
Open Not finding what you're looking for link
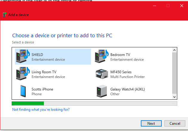(x=41, y=110)
